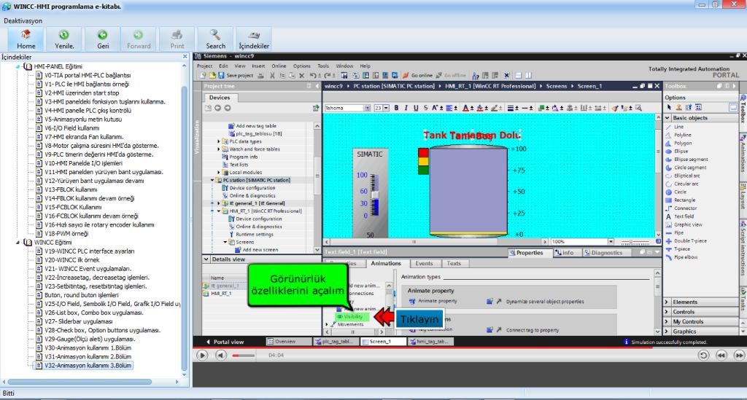The width and height of the screenshot is (747, 400).
Task: Open Search with the magnifier icon
Action: pos(215,39)
